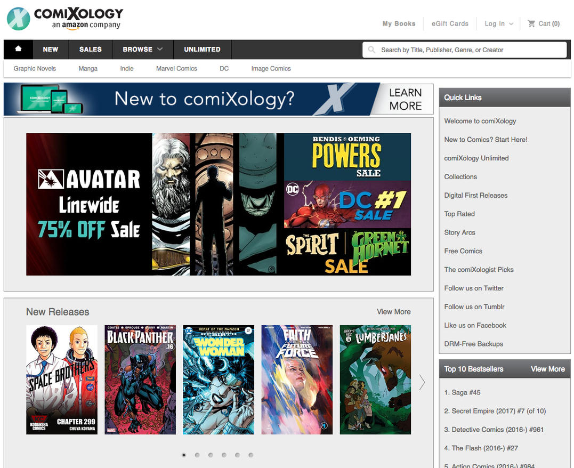Open the shopping cart icon
The width and height of the screenshot is (574, 468).
(531, 23)
